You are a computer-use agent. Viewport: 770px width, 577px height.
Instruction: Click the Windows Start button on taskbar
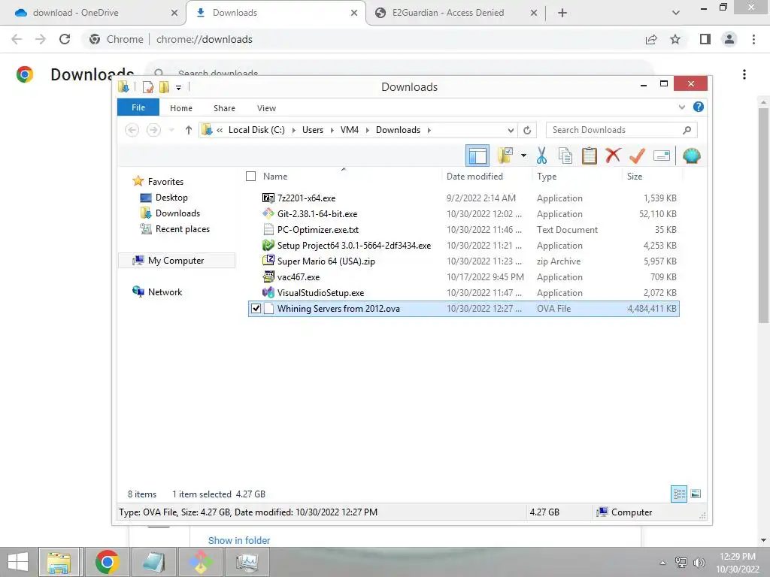point(18,562)
